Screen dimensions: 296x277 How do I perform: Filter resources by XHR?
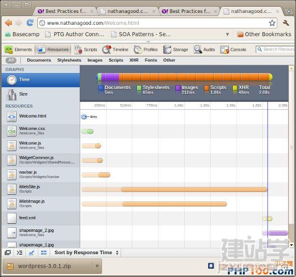click(134, 60)
